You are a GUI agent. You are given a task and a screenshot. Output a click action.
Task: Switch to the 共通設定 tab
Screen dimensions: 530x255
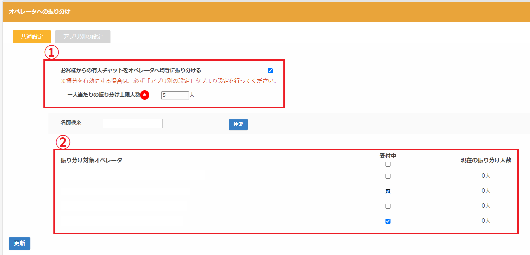tap(32, 36)
